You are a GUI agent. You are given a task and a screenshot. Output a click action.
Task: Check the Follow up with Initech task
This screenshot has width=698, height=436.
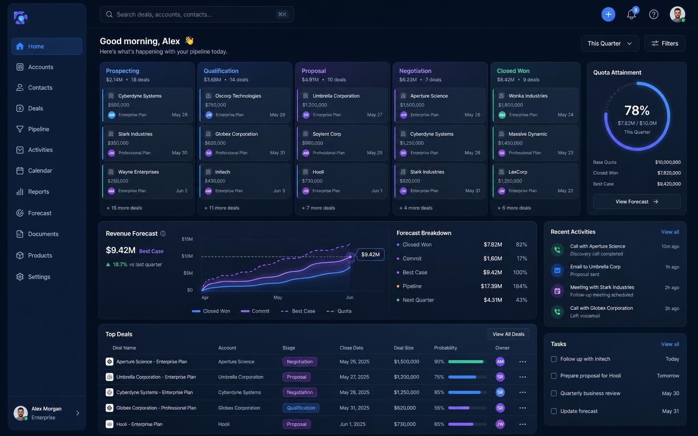[553, 359]
